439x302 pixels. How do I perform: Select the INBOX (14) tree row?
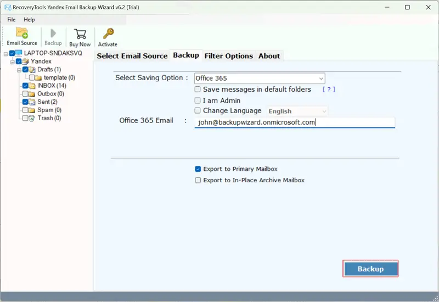[x=52, y=86]
